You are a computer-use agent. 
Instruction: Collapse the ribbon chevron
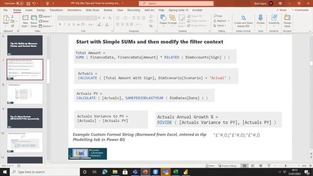click(310, 31)
